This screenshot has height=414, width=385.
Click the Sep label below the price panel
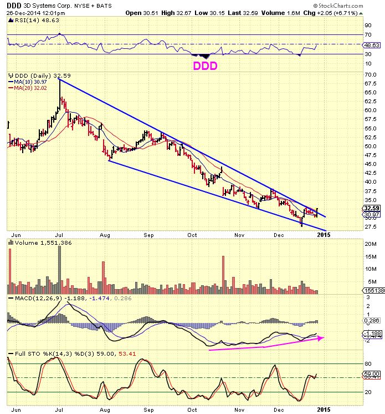point(148,235)
